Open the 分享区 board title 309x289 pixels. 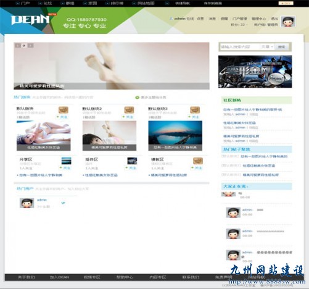coord(26,159)
